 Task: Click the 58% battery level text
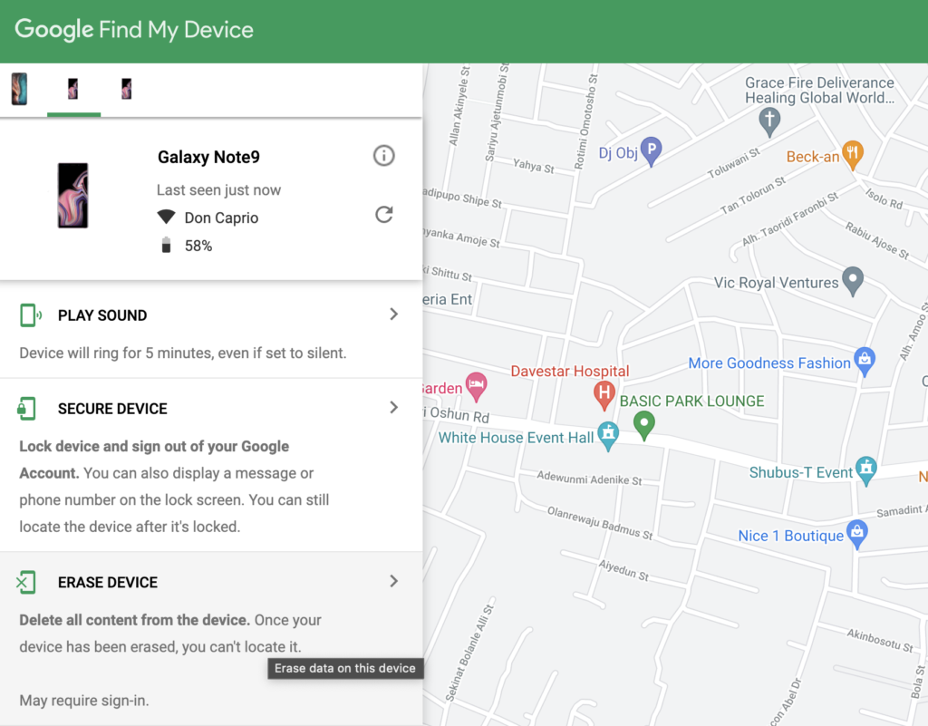coord(198,246)
